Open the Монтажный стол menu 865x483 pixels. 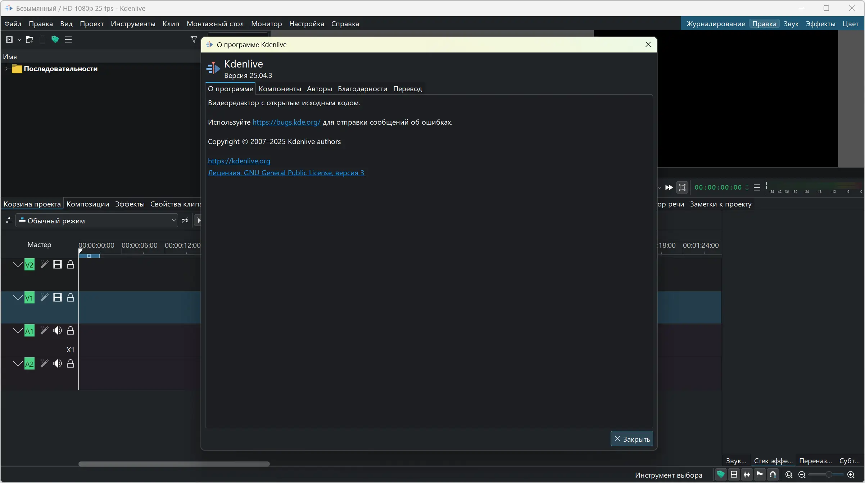click(215, 24)
